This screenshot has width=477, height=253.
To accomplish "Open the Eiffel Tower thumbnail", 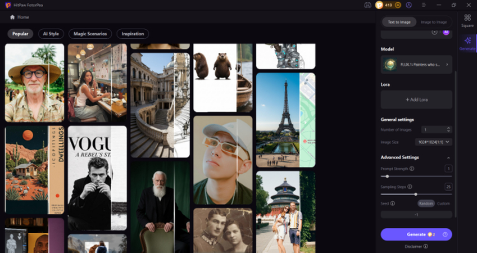I will click(x=285, y=120).
